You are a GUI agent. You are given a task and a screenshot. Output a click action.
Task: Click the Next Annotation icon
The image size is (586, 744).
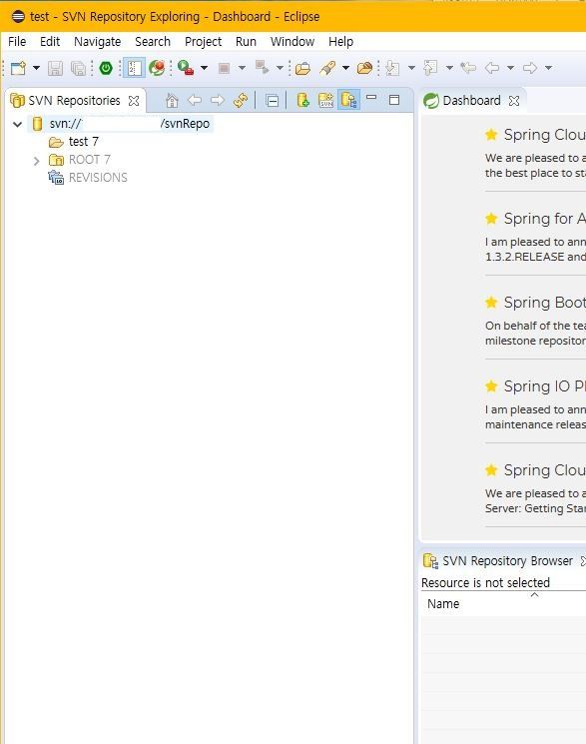[393, 68]
